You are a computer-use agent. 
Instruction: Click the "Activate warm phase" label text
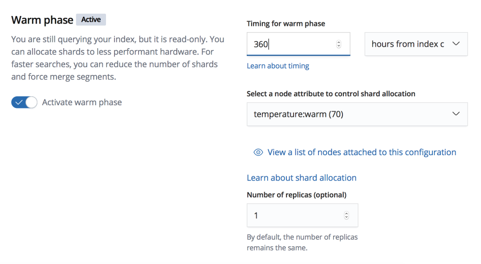[x=82, y=103]
